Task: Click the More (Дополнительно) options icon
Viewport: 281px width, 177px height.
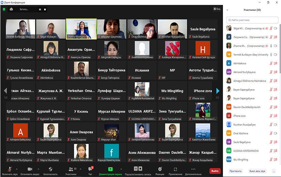Action: [193, 169]
